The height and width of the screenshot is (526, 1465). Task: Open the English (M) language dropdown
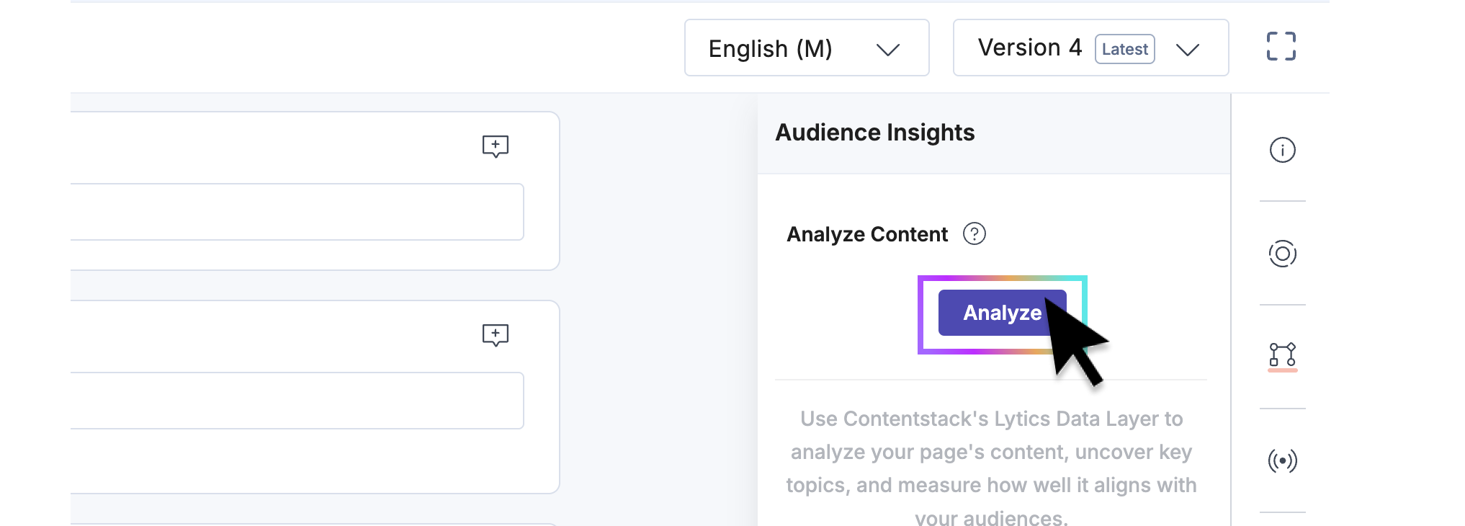pos(806,48)
